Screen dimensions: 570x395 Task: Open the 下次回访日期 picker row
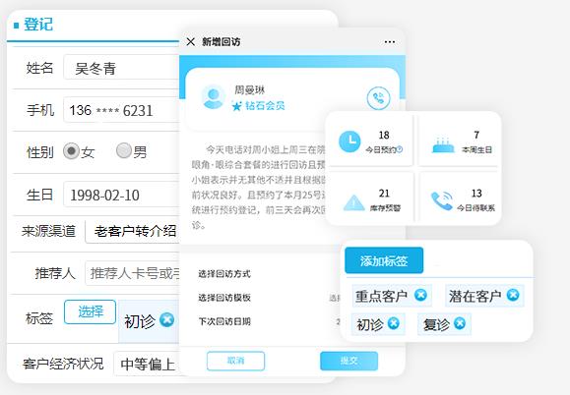coord(269,321)
